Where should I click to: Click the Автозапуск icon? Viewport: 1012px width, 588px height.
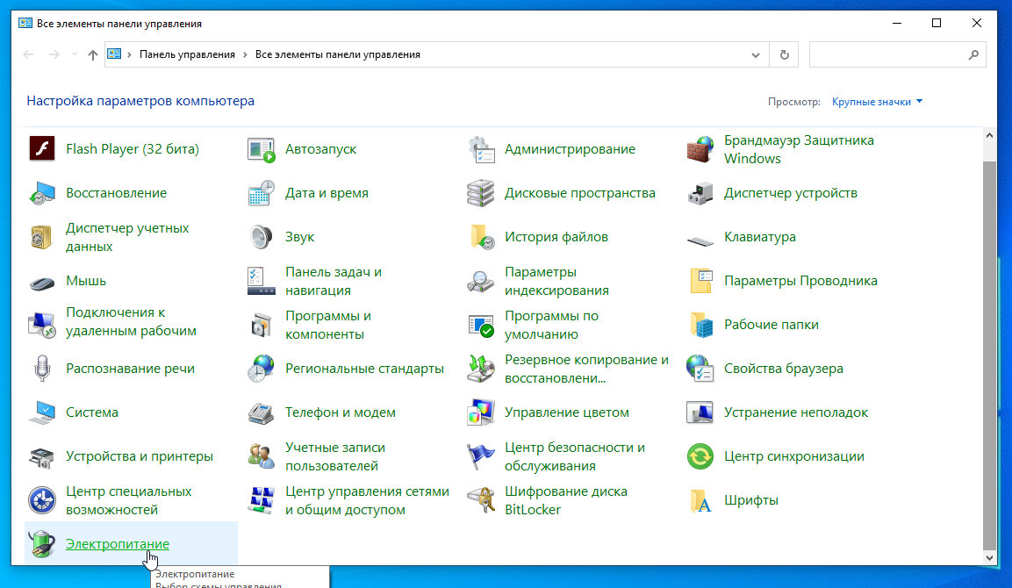(262, 149)
